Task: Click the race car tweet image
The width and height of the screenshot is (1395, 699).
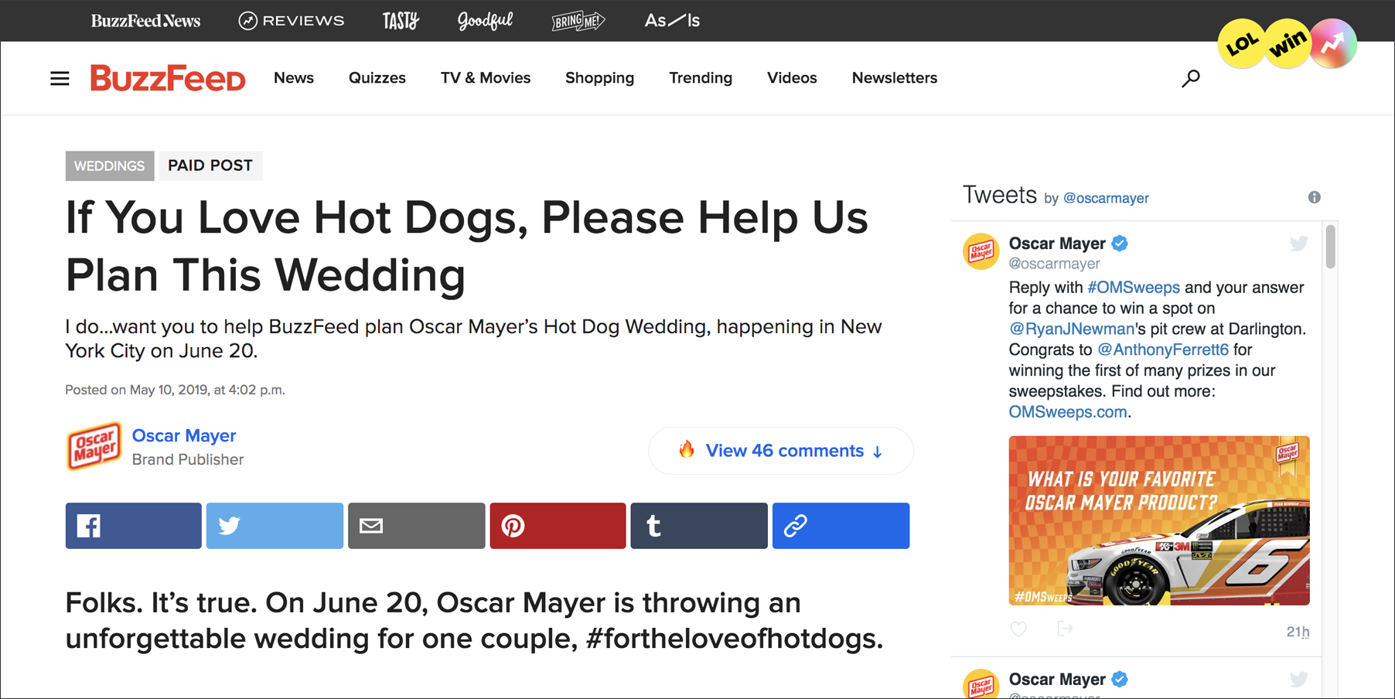Action: pyautogui.click(x=1159, y=520)
